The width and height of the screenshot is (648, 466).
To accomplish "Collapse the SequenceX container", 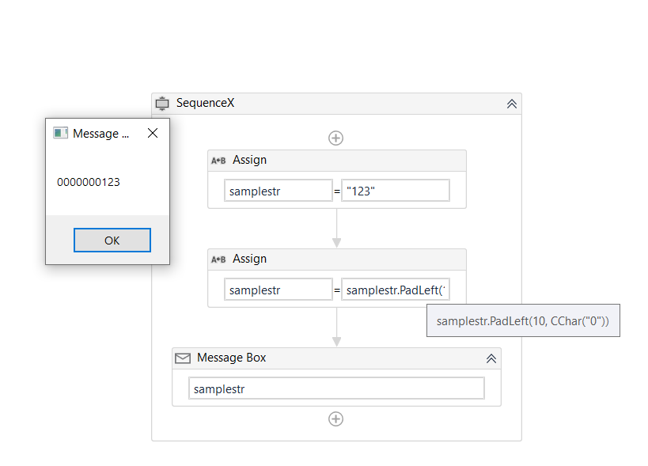I will (x=511, y=104).
